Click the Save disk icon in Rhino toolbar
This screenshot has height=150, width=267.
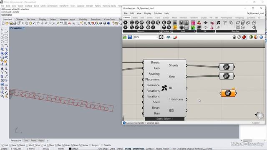point(11,23)
